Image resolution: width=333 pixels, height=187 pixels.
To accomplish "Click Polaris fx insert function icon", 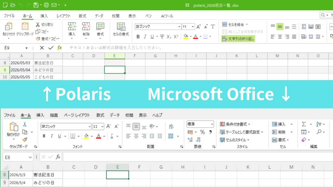I will coord(60,48).
